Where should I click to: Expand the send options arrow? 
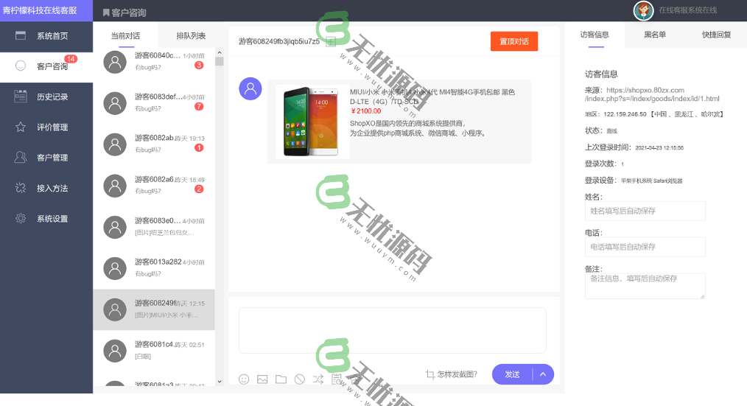point(543,374)
